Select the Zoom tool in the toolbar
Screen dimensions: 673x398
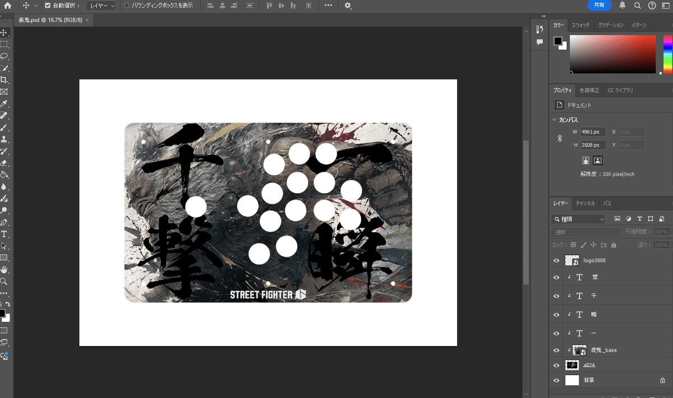pos(4,282)
